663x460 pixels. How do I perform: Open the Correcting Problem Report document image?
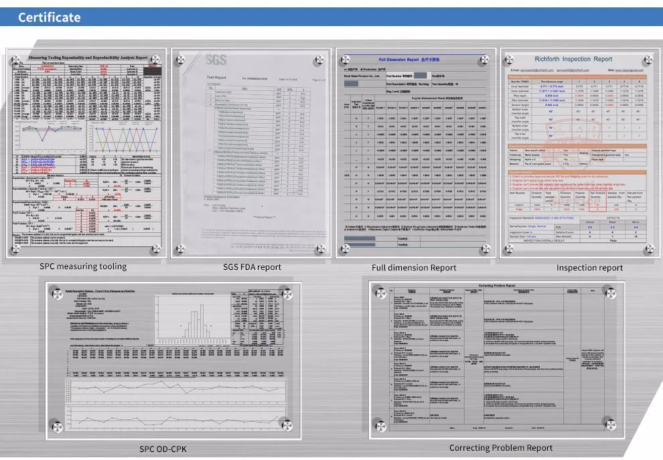click(497, 358)
